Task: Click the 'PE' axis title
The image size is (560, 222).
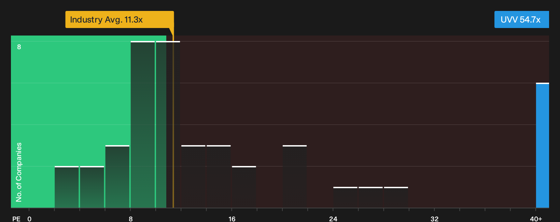Action: tap(16, 219)
